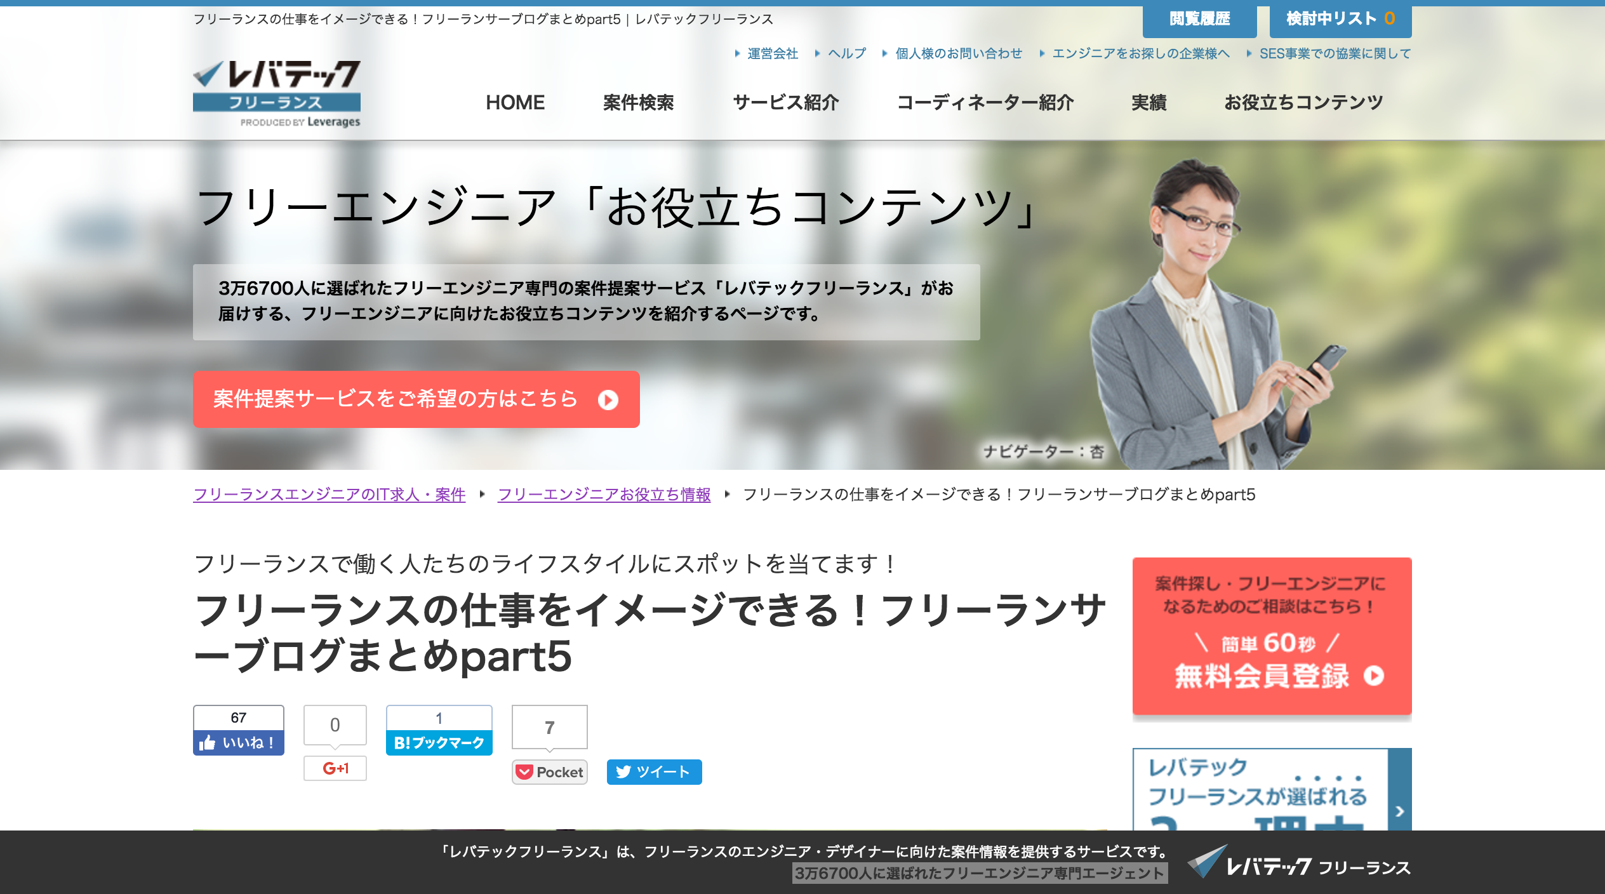The image size is (1605, 894).
Task: Select サービス紹介 in main navigation
Action: point(785,102)
